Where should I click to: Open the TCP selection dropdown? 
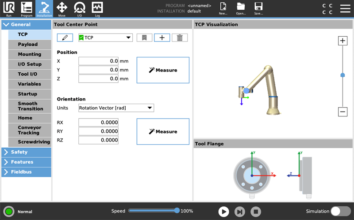pyautogui.click(x=105, y=38)
